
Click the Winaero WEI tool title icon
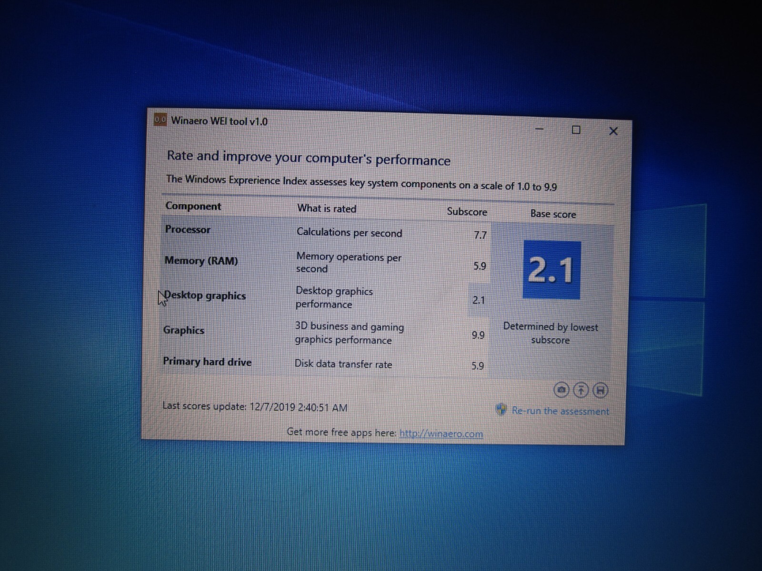pos(160,119)
